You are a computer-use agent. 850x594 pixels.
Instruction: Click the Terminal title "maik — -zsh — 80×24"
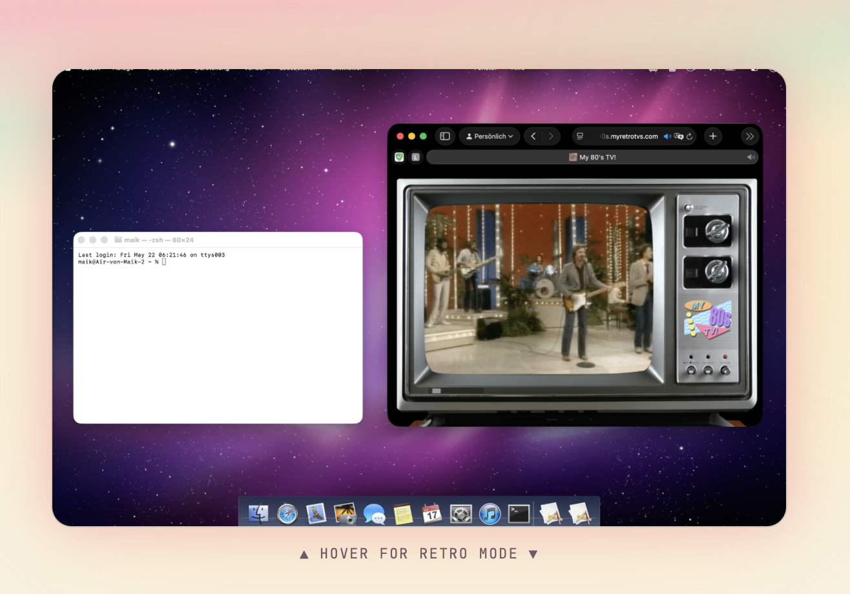click(x=159, y=240)
